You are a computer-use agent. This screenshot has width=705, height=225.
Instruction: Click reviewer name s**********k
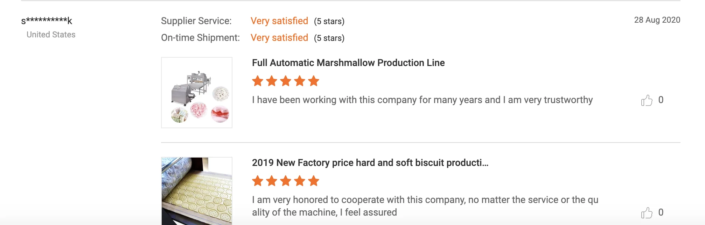[47, 21]
